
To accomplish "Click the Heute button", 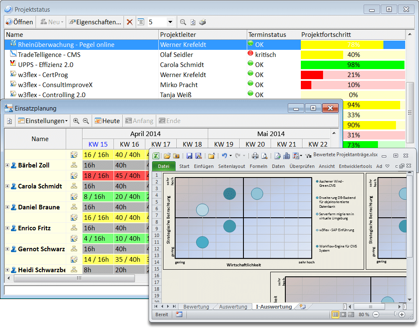I will (107, 121).
